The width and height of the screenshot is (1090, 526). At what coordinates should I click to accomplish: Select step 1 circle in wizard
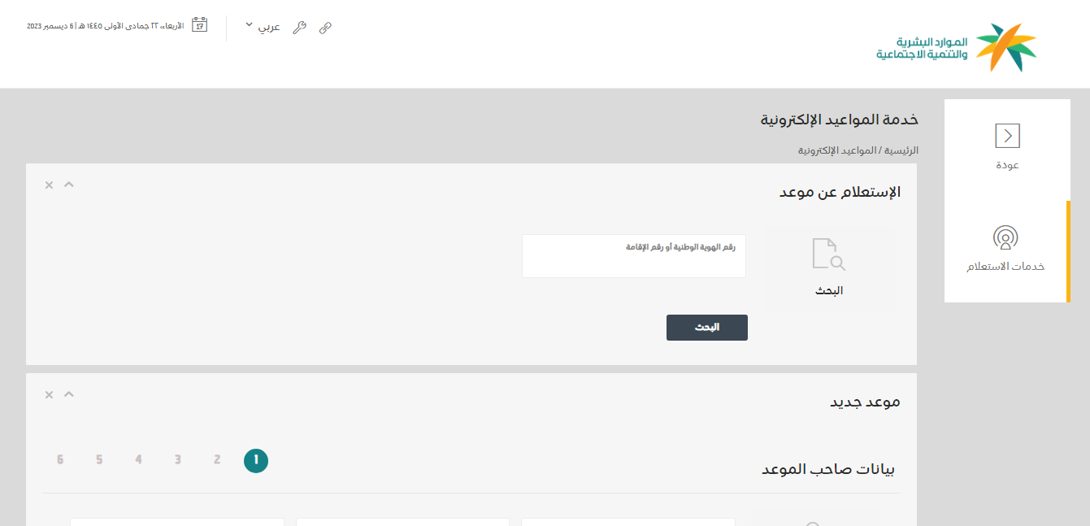[256, 461]
